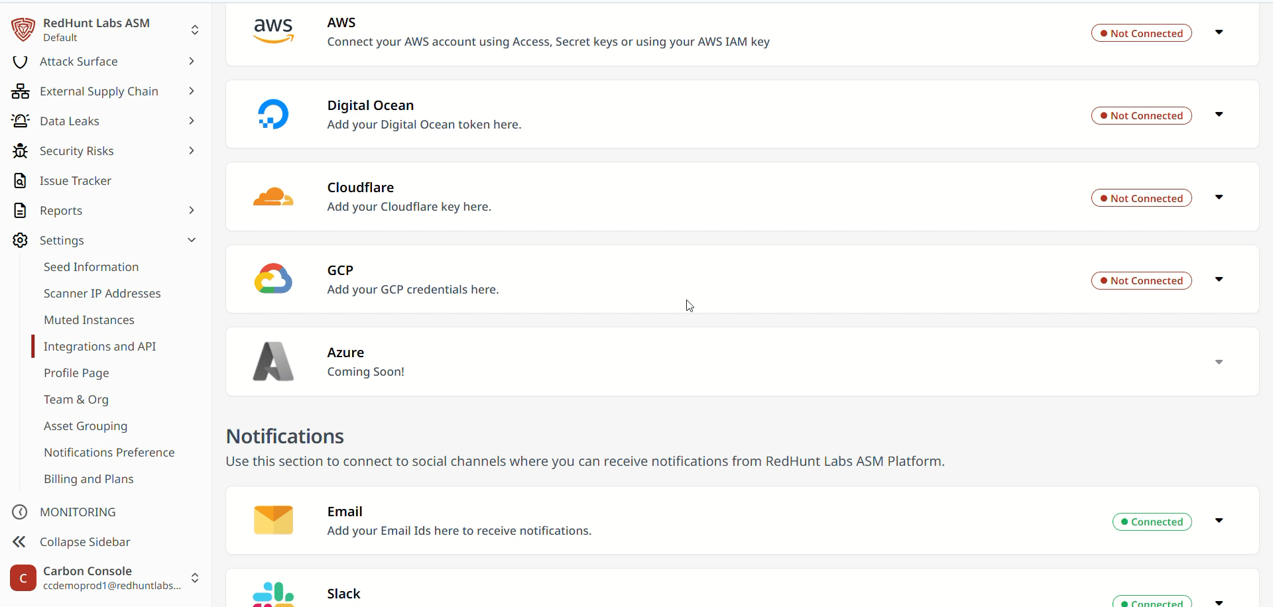Image resolution: width=1273 pixels, height=607 pixels.
Task: Expand the Security Risks chevron
Action: [192, 151]
